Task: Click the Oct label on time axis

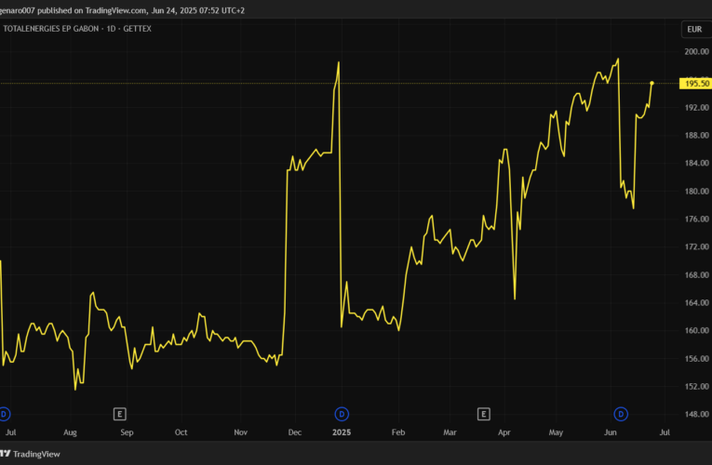Action: click(181, 432)
